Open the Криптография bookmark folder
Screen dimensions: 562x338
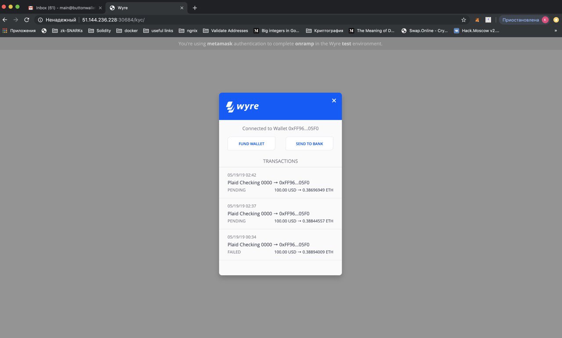point(324,31)
